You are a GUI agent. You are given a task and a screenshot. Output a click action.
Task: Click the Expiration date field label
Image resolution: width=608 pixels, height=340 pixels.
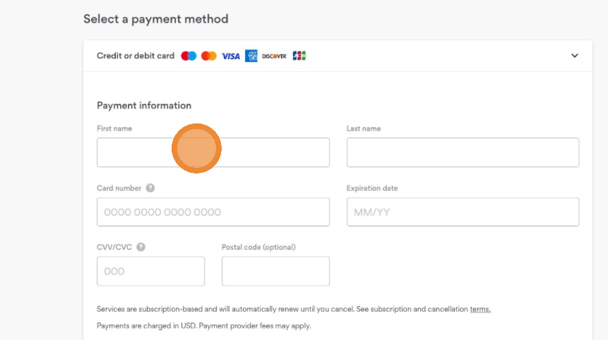point(372,188)
